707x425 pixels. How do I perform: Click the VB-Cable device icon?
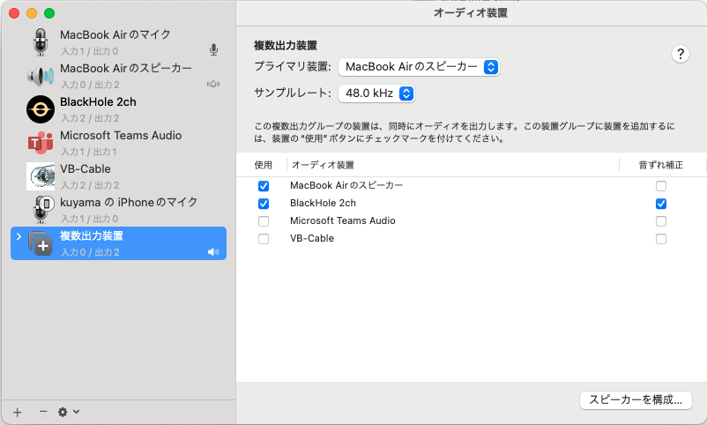pyautogui.click(x=41, y=176)
